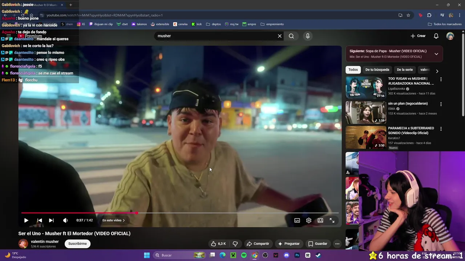The image size is (465, 261).
Task: Open YouTube notifications bell
Action: pos(436,36)
